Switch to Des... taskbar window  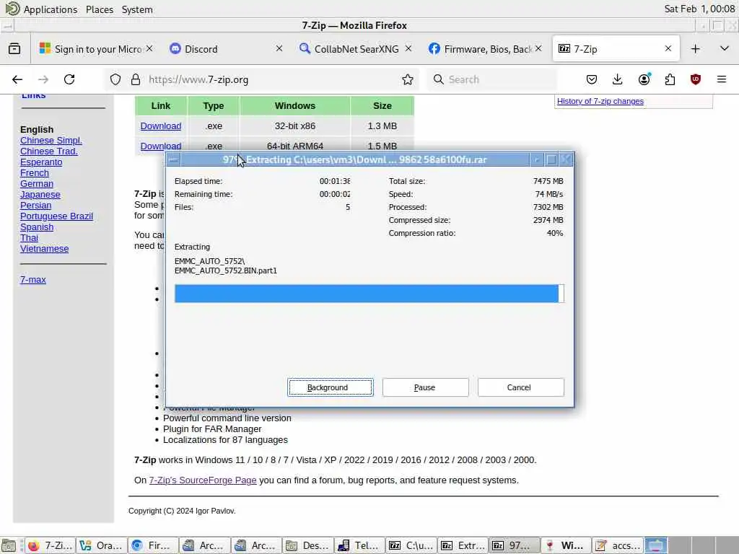click(x=307, y=545)
